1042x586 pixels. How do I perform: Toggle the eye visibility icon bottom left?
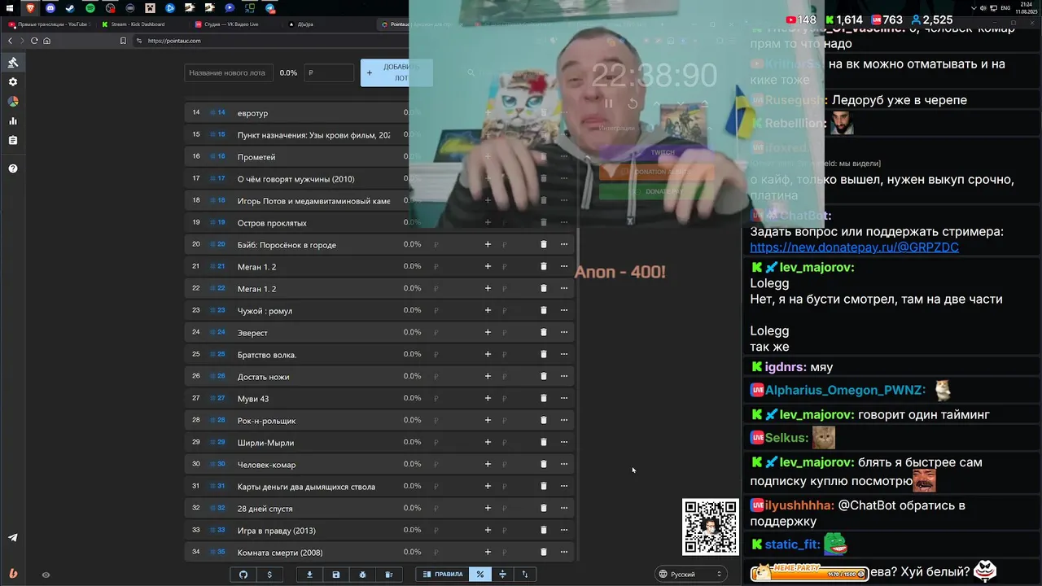(46, 575)
